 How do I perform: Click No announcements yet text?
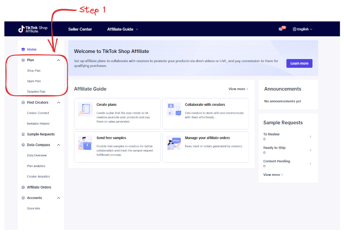[283, 101]
